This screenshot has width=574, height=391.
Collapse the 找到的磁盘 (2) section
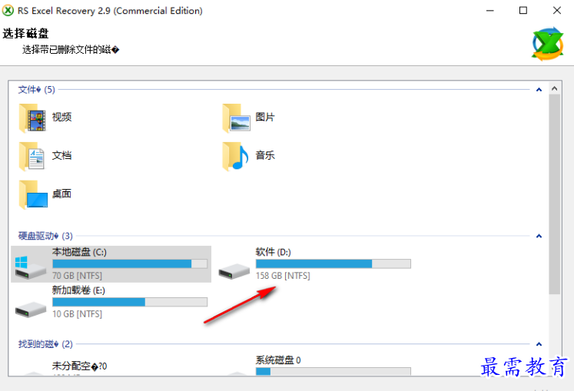click(x=539, y=344)
